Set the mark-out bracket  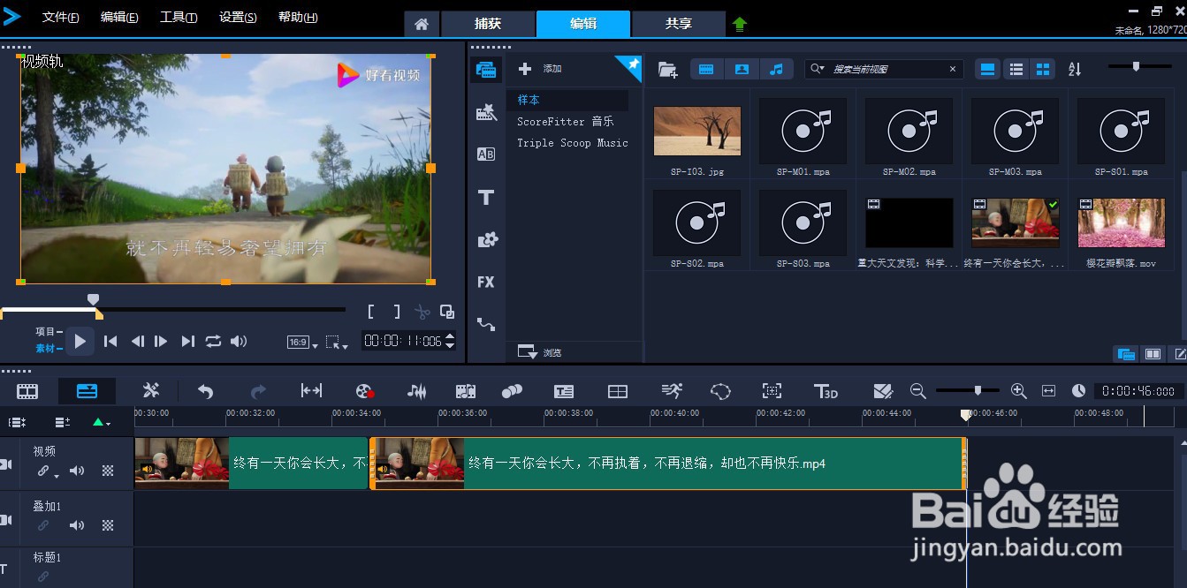pos(397,312)
